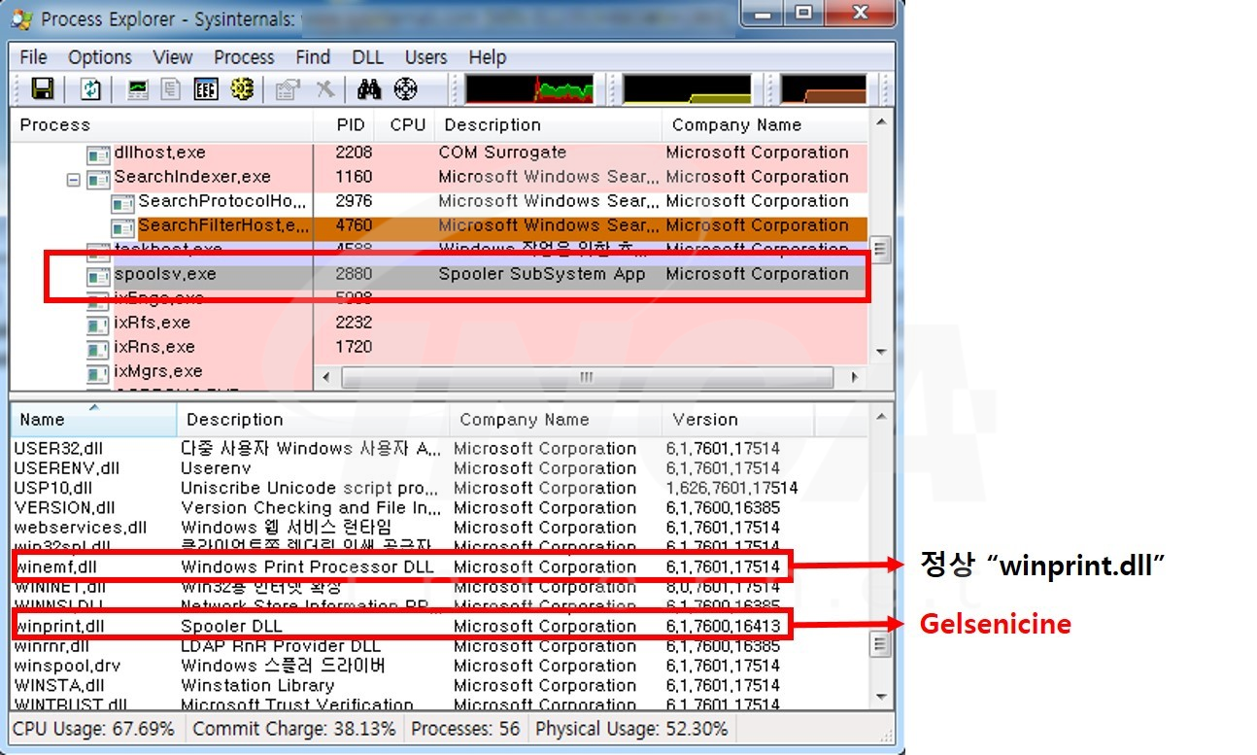Open the View menu

point(173,57)
